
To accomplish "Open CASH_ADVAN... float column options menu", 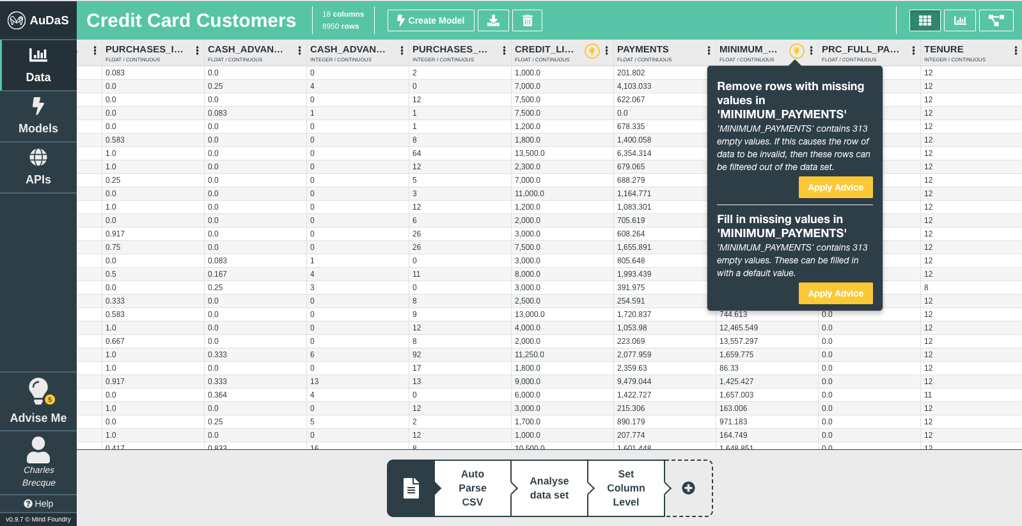I will pos(299,50).
